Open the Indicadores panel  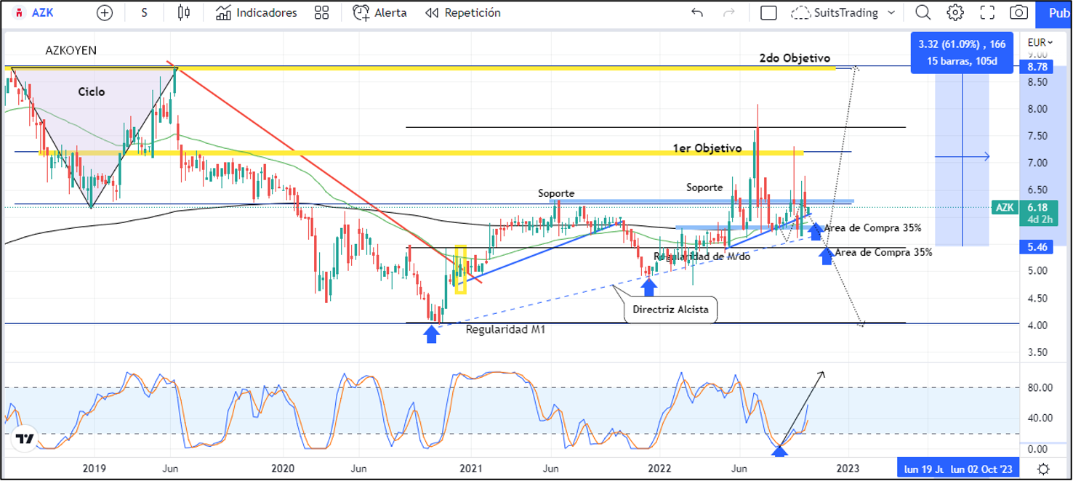256,12
